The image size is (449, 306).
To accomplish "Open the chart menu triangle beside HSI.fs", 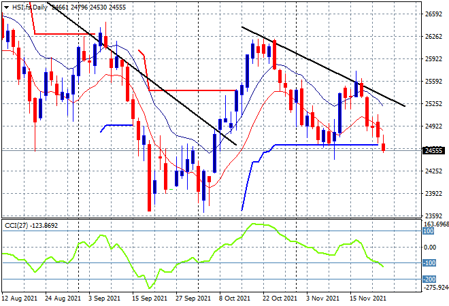I will 6,7.
